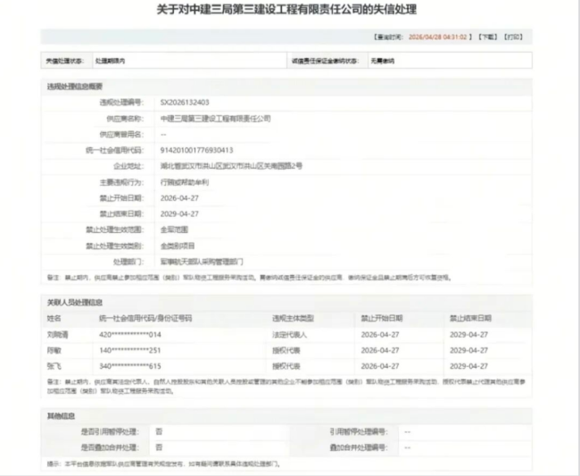
Task: Click the 关联人员处理信息 section header
Action: 75,303
